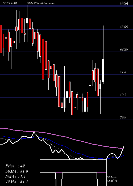
Task: Click the '12MA : 41.1' readout
Action: tap(16, 182)
